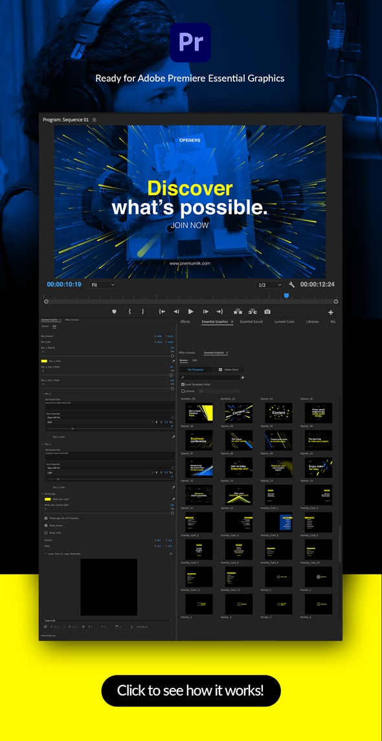Click the 00:00:10:19 current timecode
The width and height of the screenshot is (382, 741).
(63, 285)
